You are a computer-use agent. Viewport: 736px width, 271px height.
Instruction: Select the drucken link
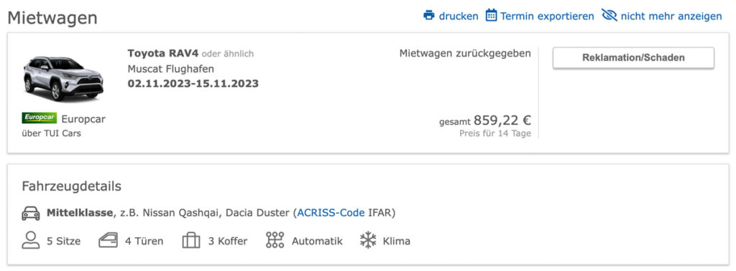click(x=459, y=16)
